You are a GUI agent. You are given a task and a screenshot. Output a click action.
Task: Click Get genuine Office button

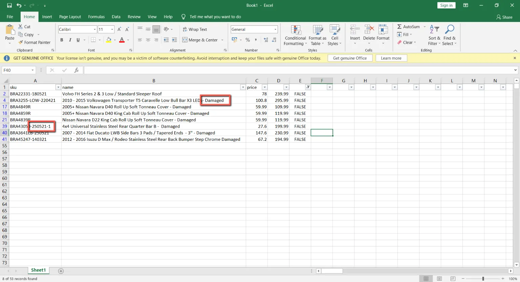[x=350, y=58]
